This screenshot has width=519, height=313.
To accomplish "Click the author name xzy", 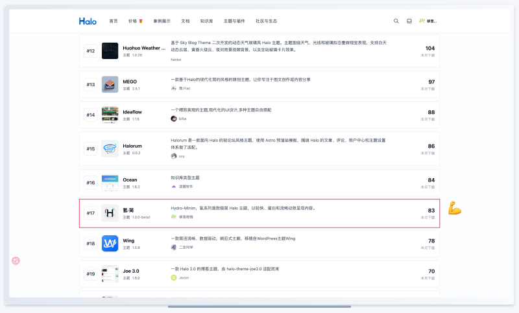I will [x=182, y=156].
